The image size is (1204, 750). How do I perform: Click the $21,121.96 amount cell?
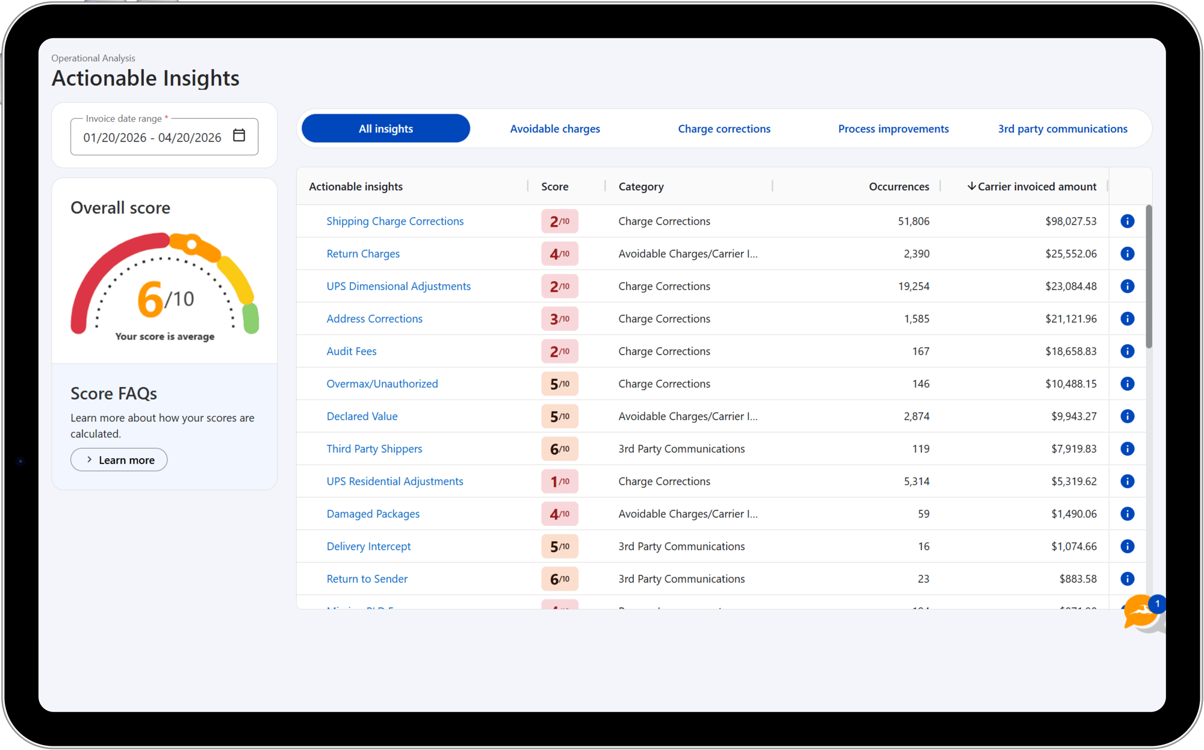pyautogui.click(x=1071, y=318)
